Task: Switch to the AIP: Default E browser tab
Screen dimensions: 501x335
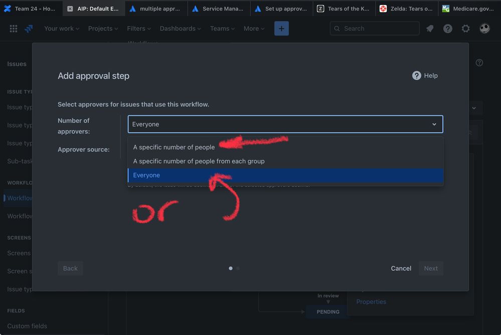Action: [x=94, y=9]
